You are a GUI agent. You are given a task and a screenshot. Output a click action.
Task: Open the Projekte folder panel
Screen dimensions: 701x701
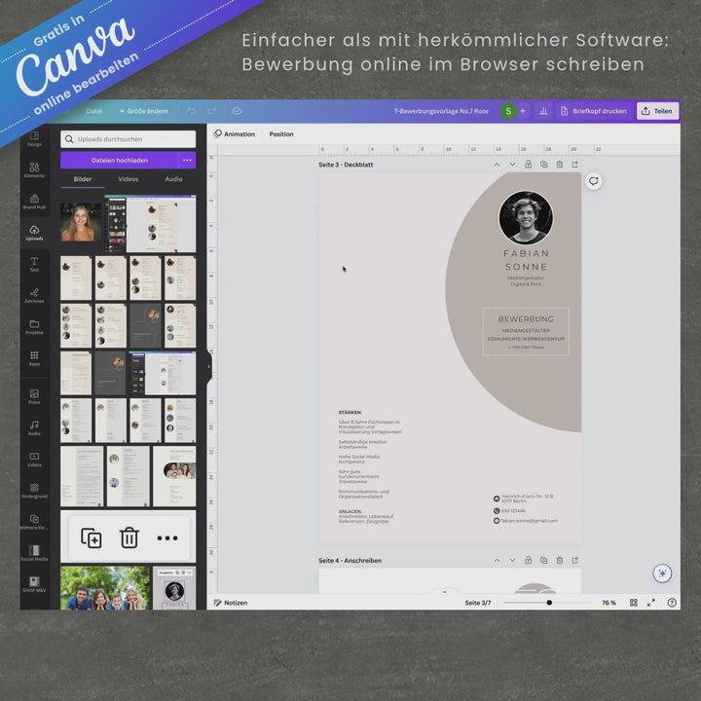[34, 327]
